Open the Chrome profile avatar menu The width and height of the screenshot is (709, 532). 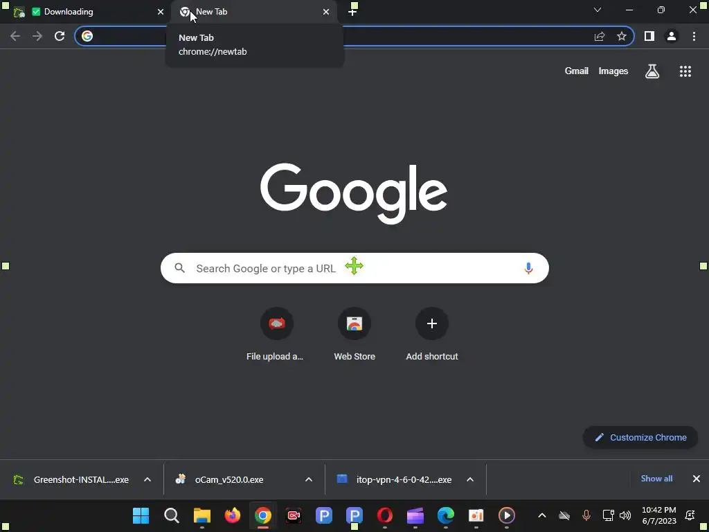pos(672,36)
